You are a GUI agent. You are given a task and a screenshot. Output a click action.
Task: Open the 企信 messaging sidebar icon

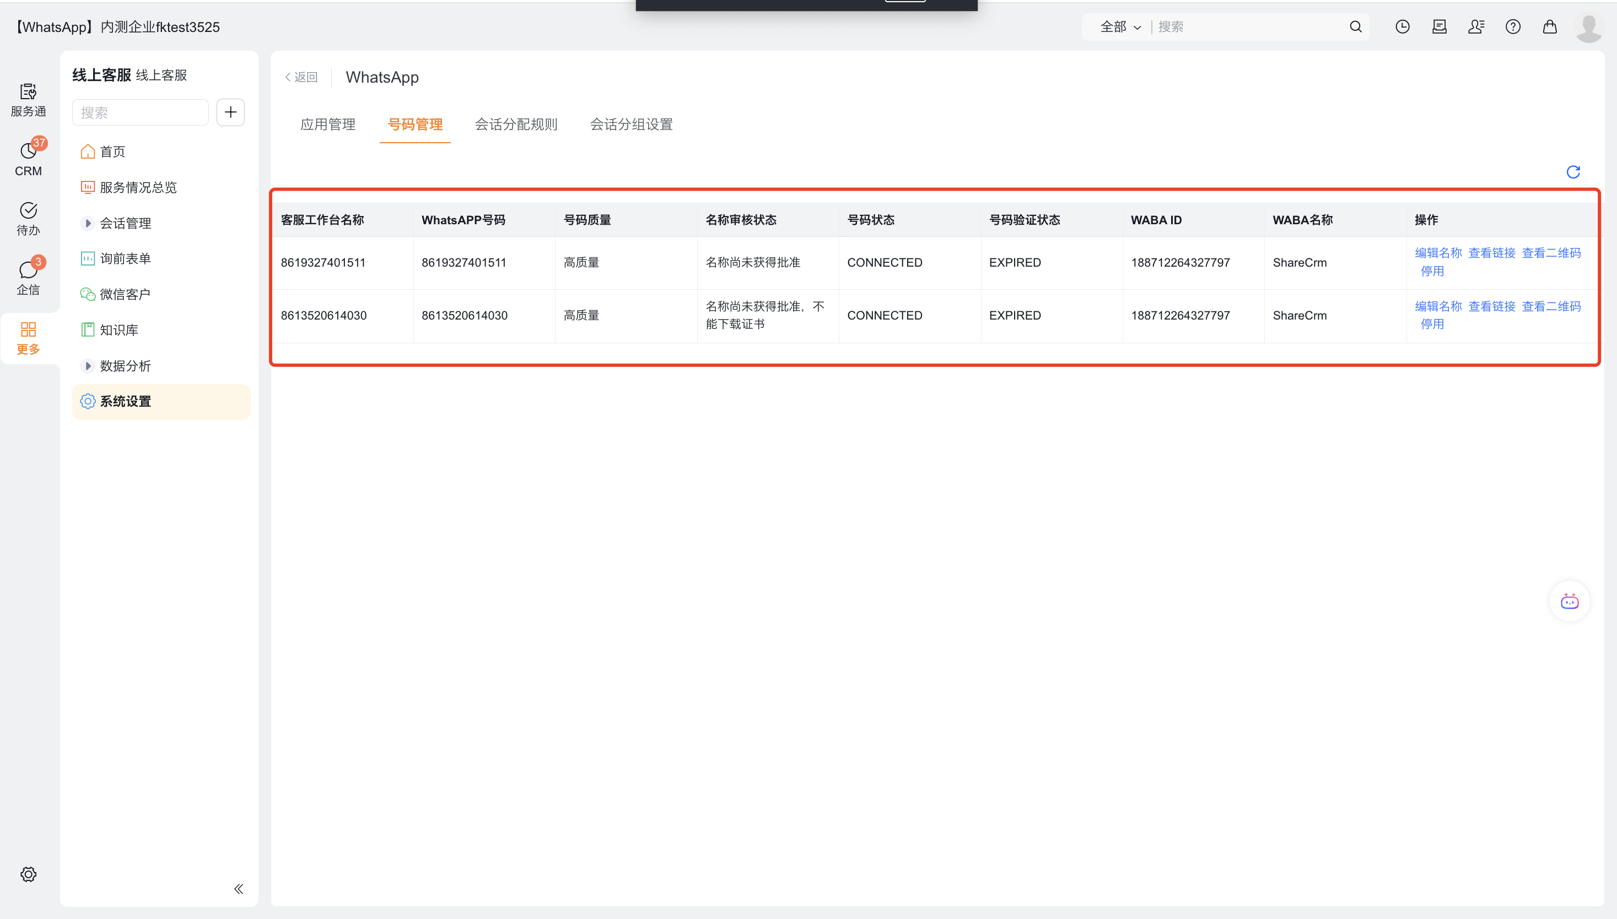click(29, 277)
